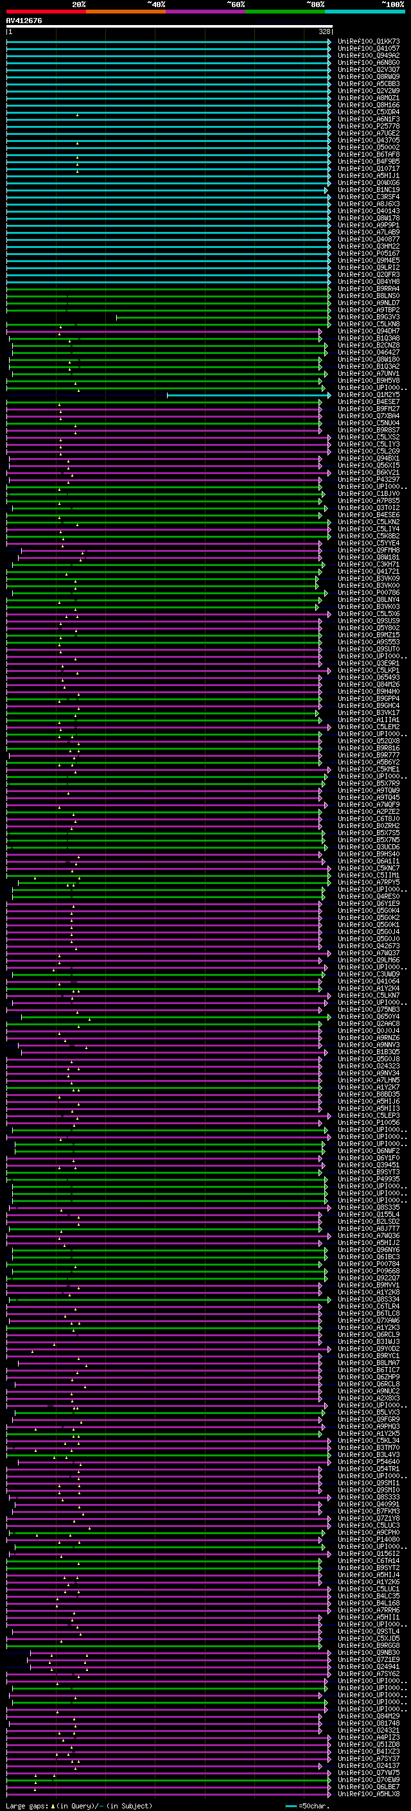
Task: Click the cyan ~100% identity legend segment
Action: click(365, 12)
